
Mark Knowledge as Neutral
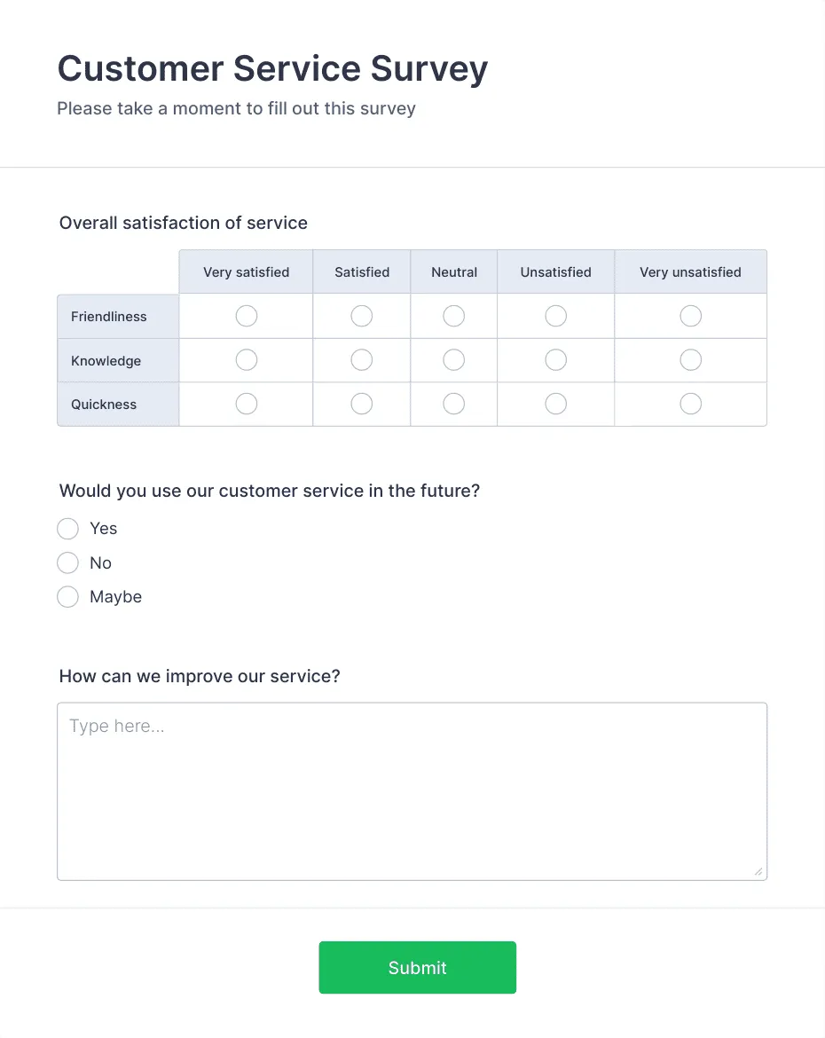coord(453,359)
